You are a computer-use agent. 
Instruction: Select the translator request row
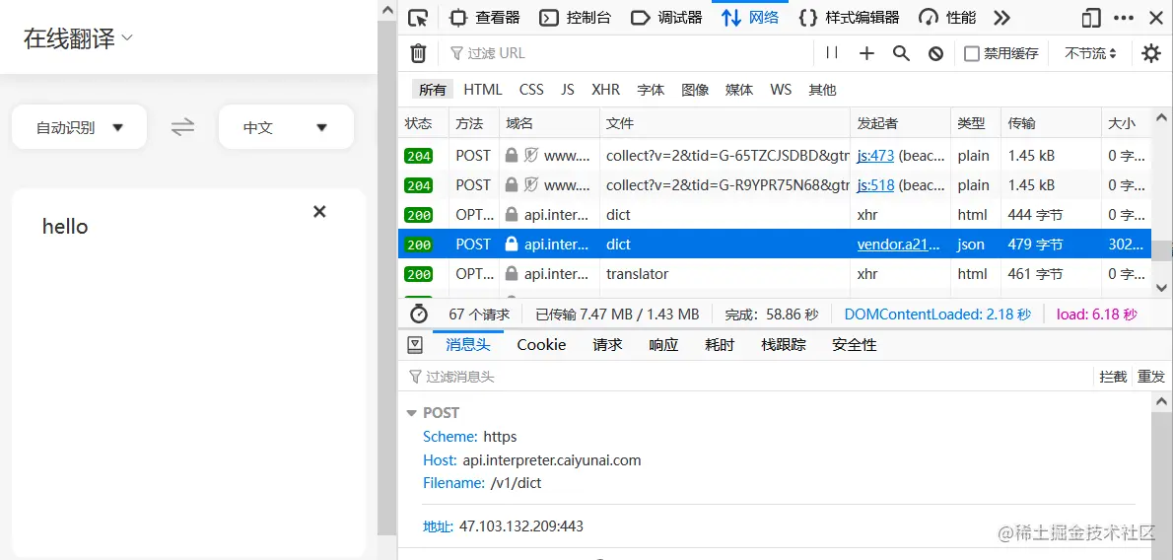(774, 274)
